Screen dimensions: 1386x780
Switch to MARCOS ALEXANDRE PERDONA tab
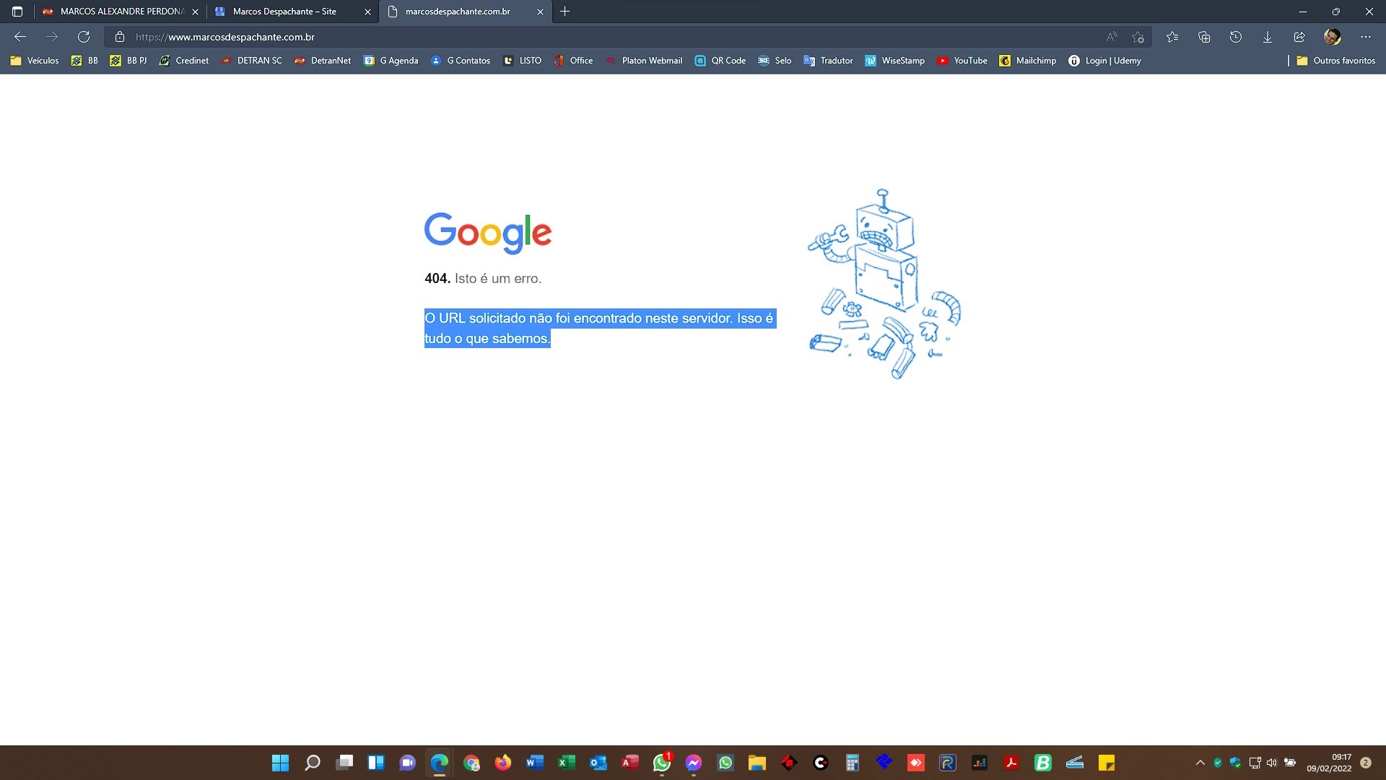pos(114,12)
